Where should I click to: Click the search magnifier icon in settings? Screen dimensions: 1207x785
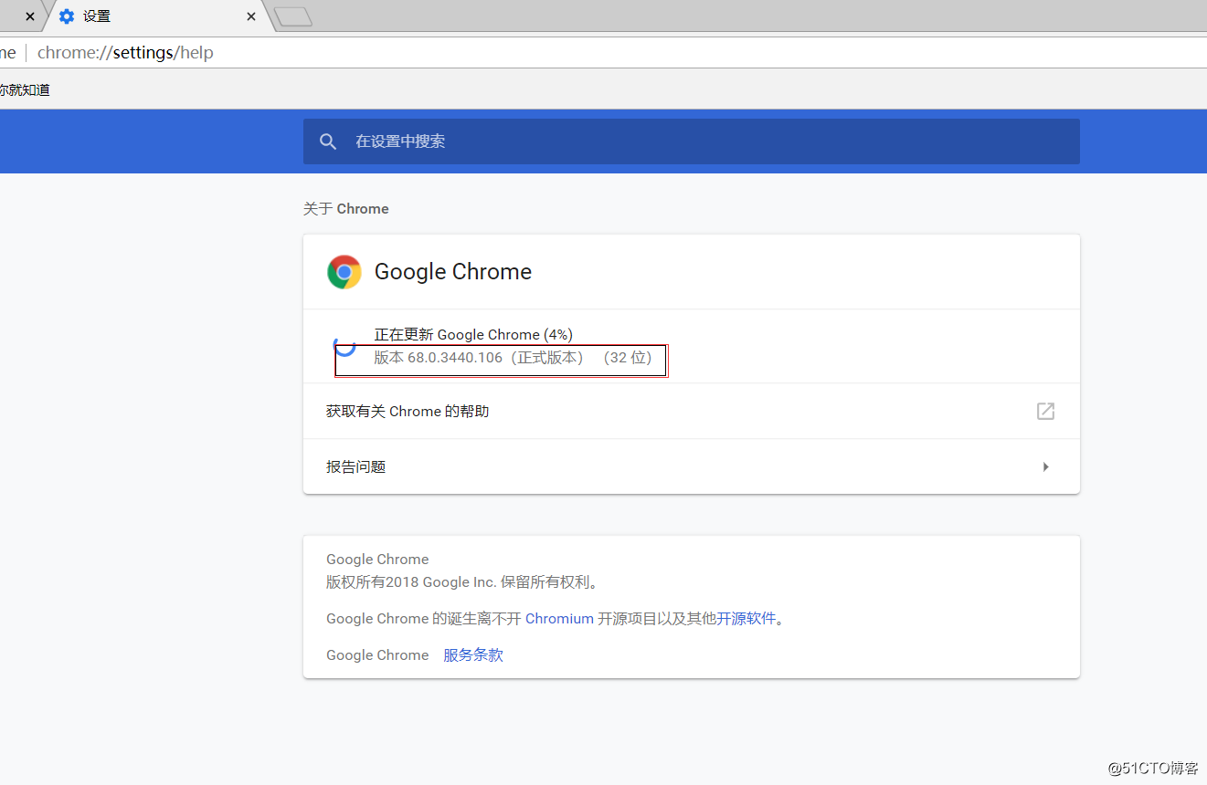click(x=328, y=141)
